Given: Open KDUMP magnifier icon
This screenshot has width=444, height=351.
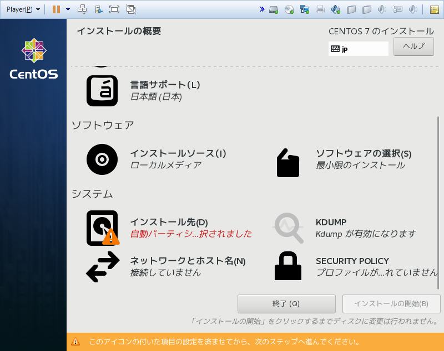Looking at the screenshot, I should click(288, 228).
